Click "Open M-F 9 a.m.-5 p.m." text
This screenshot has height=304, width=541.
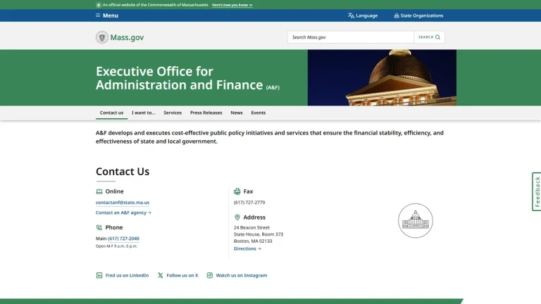pyautogui.click(x=116, y=246)
